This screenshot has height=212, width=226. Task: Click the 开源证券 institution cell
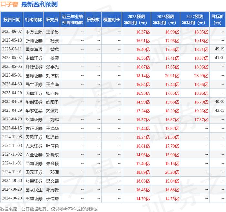click(34, 67)
